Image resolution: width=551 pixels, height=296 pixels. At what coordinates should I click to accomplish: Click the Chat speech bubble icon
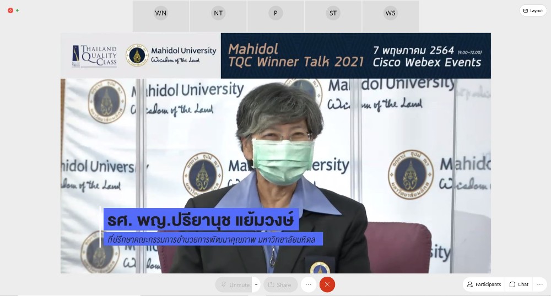tap(512, 284)
